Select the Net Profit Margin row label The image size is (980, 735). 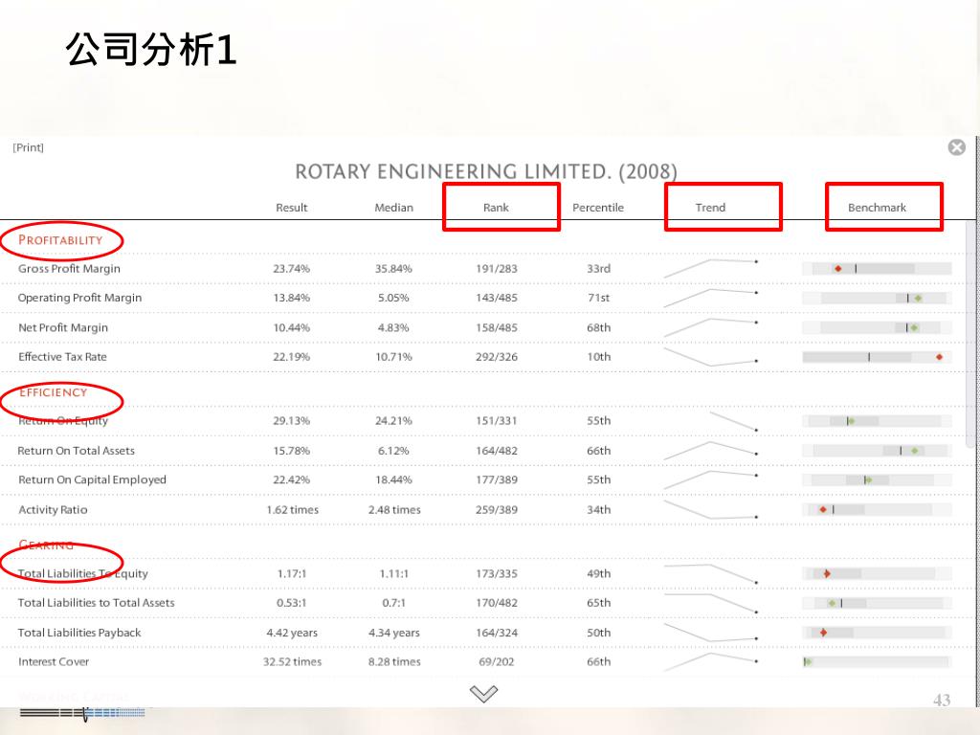click(63, 327)
